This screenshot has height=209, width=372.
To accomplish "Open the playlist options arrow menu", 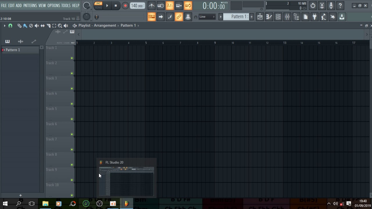I will [5, 26].
